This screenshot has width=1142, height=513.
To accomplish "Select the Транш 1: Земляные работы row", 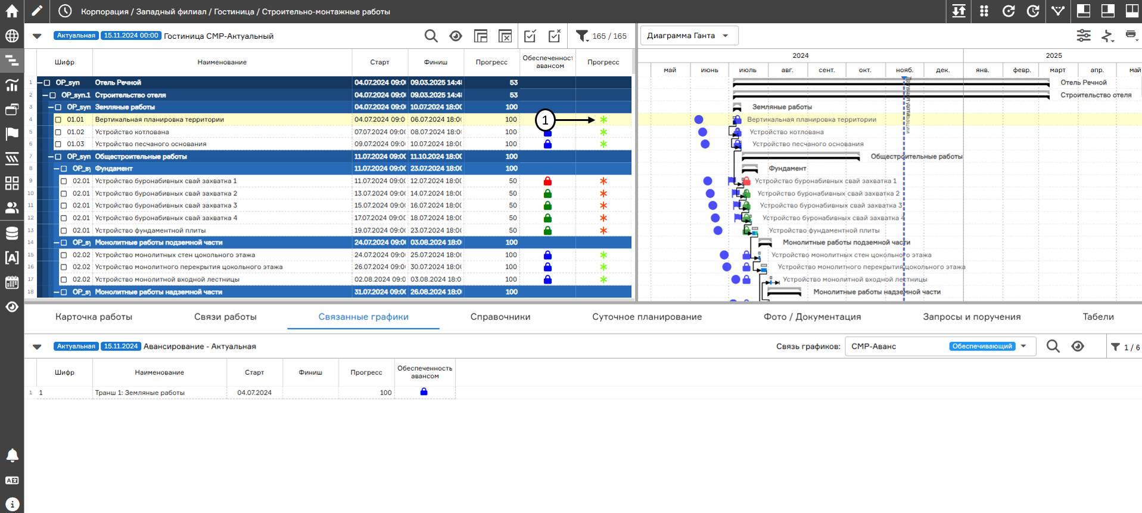I will [x=246, y=393].
